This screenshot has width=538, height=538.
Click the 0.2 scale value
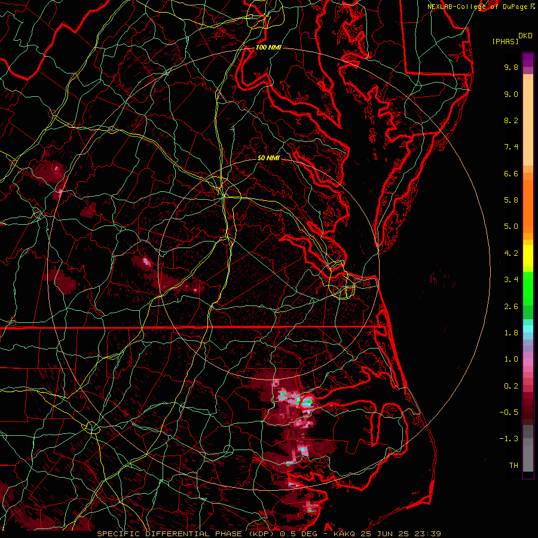pyautogui.click(x=511, y=386)
